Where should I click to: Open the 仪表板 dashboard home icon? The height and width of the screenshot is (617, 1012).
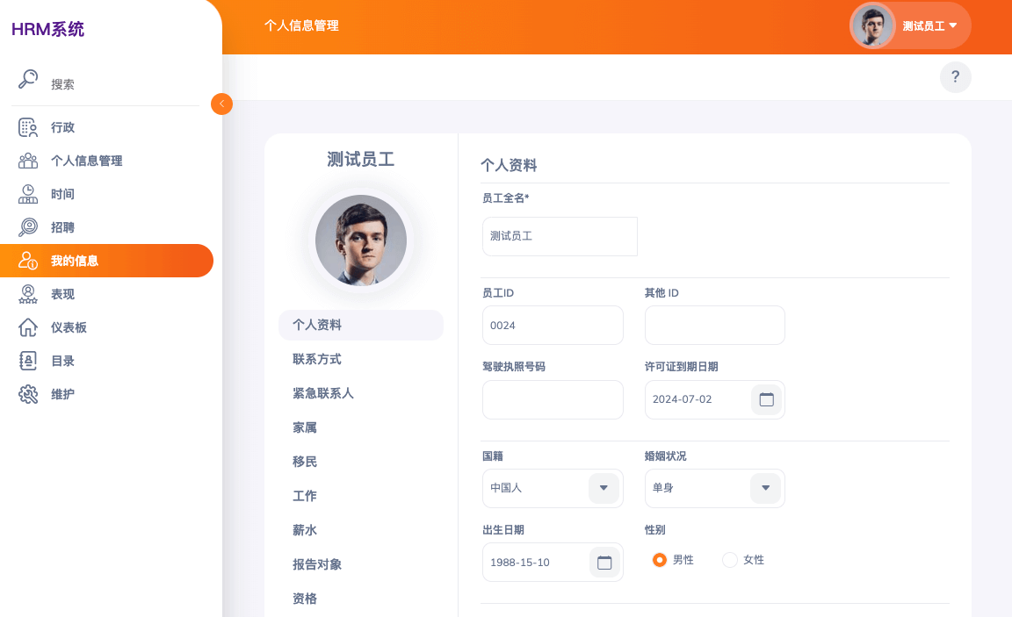pos(28,327)
